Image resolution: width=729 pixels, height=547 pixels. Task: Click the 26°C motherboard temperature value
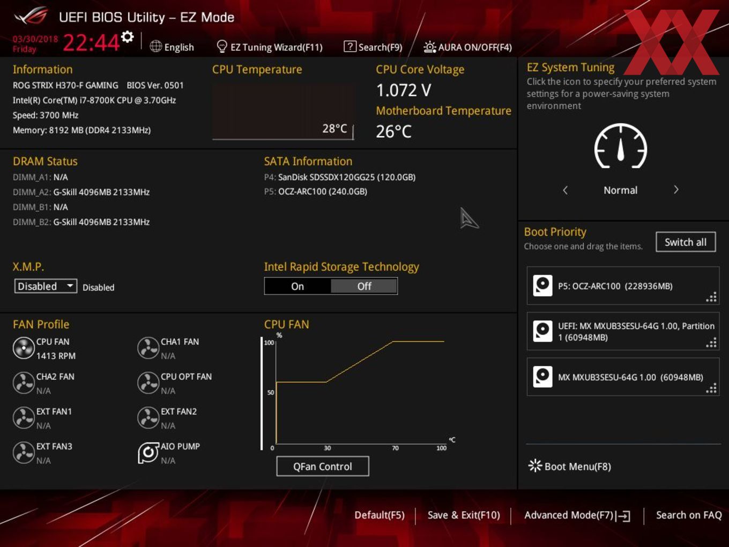point(394,131)
